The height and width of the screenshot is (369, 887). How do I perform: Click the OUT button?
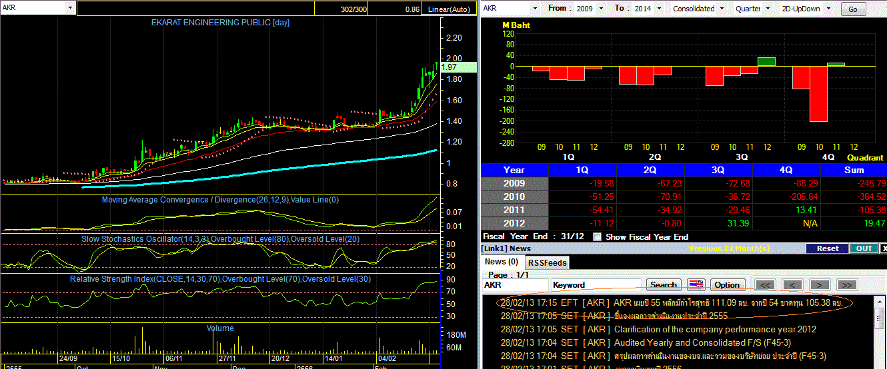[864, 248]
